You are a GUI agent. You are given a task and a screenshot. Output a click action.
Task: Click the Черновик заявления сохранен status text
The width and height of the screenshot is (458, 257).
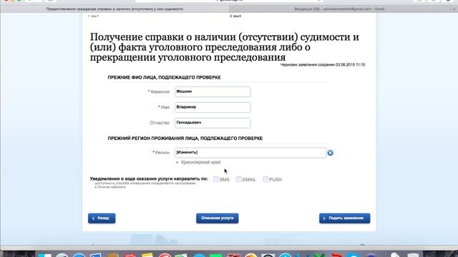point(323,65)
